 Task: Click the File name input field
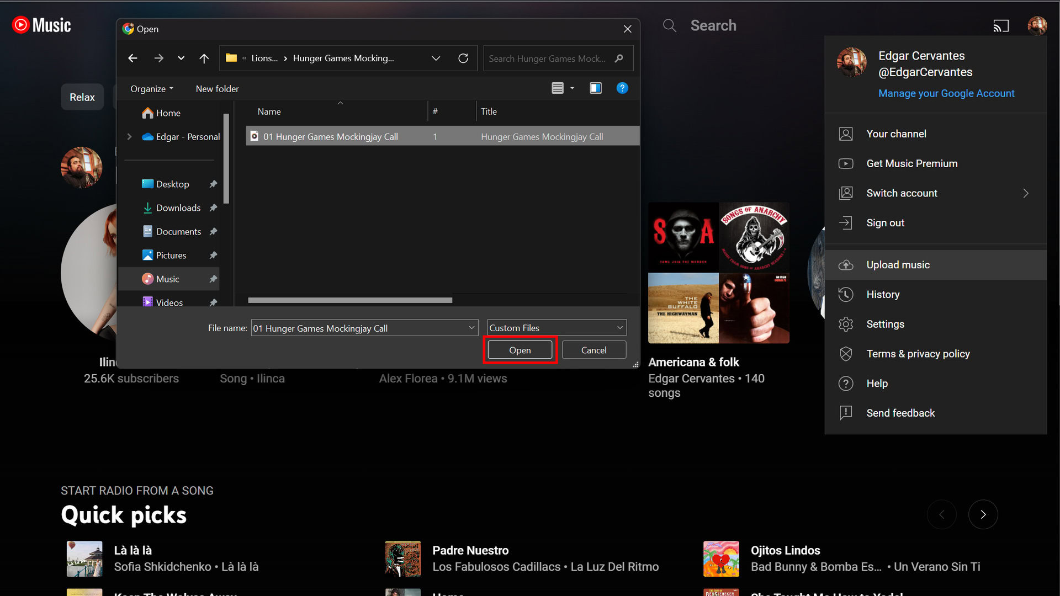pyautogui.click(x=359, y=328)
